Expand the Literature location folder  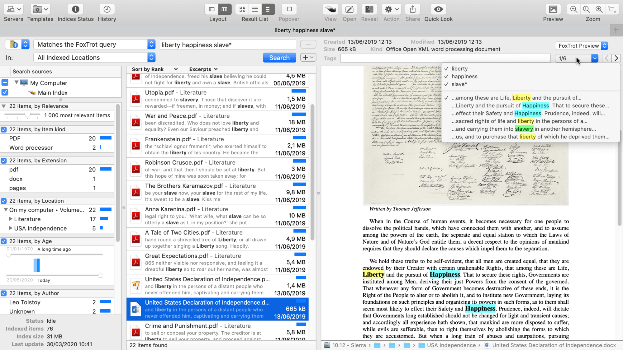[x=11, y=219]
